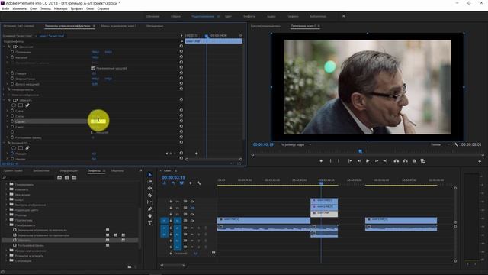
Task: Click Export Frame camera icon
Action: point(414,161)
